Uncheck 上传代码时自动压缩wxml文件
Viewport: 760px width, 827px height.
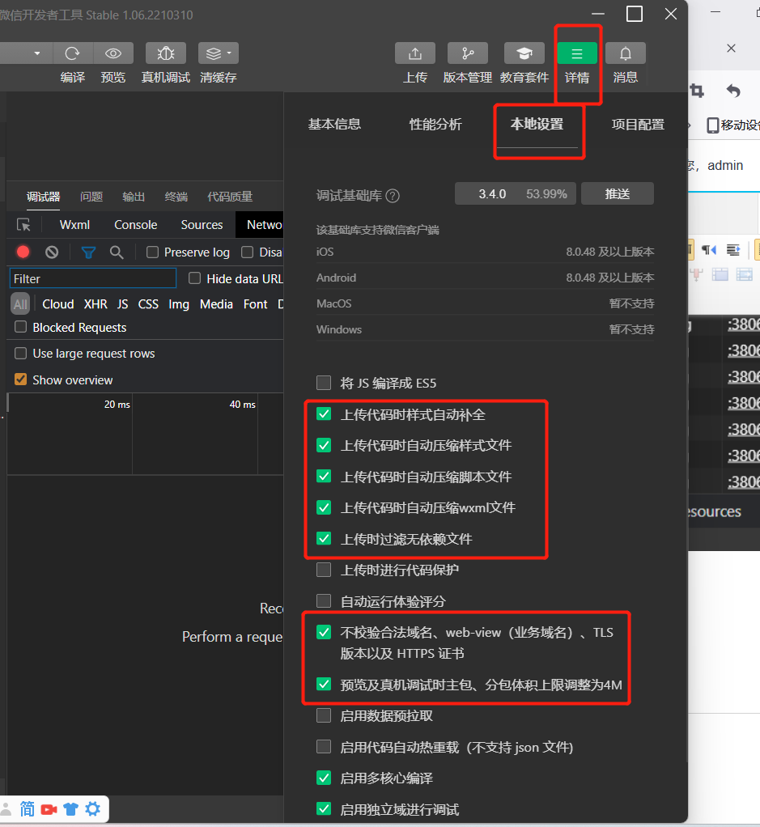point(324,507)
